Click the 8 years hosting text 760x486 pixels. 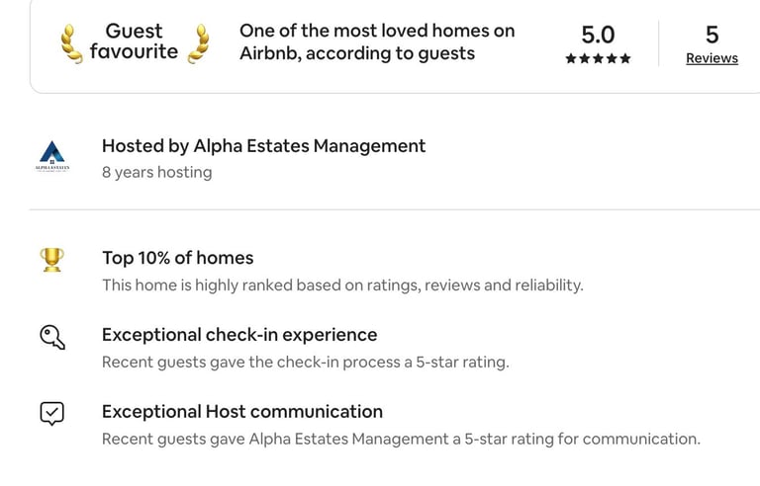pos(156,173)
